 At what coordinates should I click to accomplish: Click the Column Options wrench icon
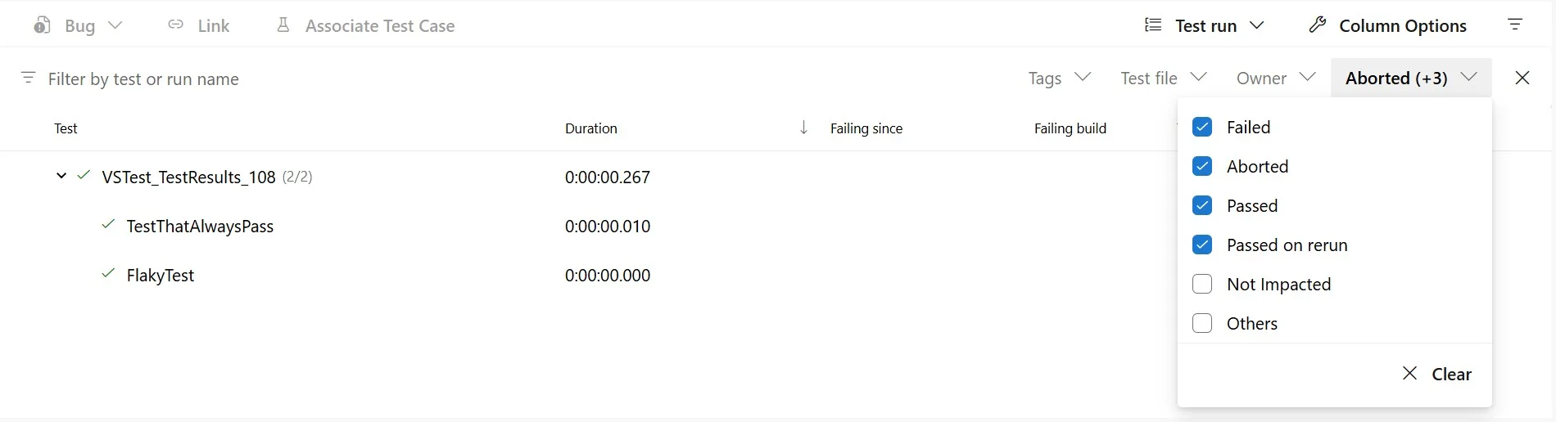[1317, 25]
